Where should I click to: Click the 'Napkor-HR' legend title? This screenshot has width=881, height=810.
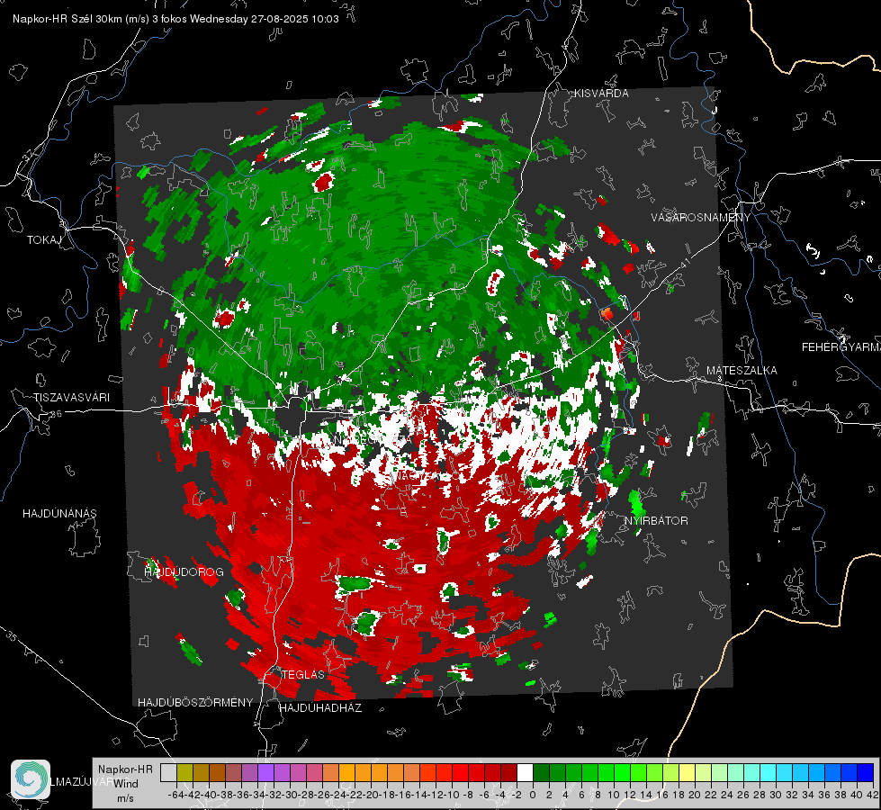[x=125, y=769]
